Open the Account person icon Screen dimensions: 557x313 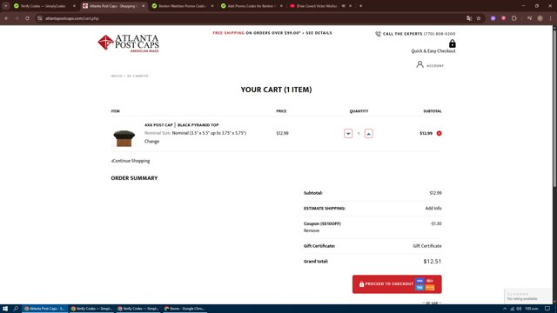click(x=419, y=64)
